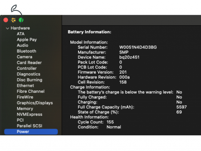Select ATA in the sidebar

21,34
